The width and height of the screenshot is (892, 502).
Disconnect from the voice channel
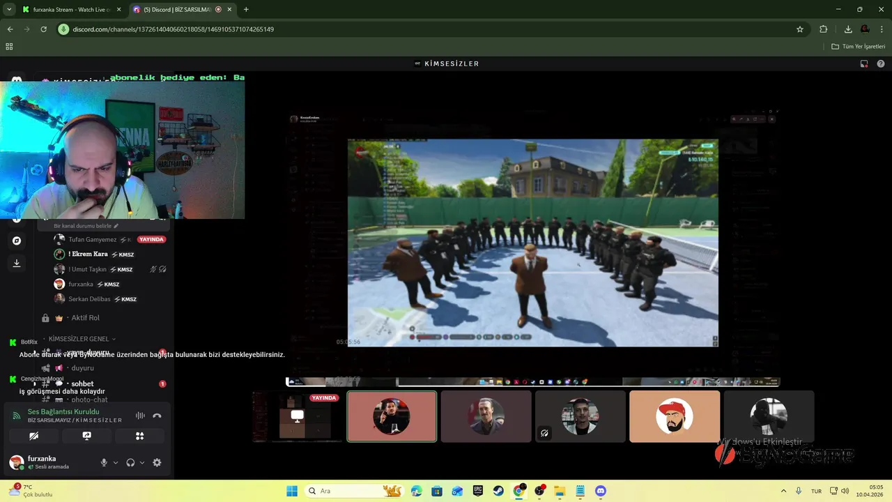pos(157,416)
